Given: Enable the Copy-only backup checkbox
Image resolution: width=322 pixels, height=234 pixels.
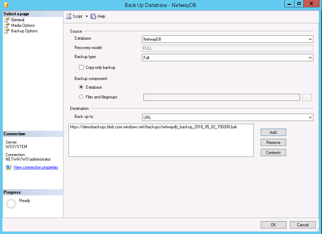Looking at the screenshot, I should (81, 67).
